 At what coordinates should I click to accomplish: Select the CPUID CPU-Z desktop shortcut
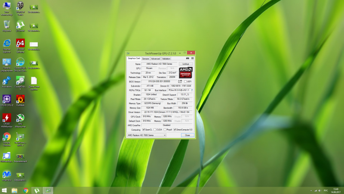pos(6,101)
